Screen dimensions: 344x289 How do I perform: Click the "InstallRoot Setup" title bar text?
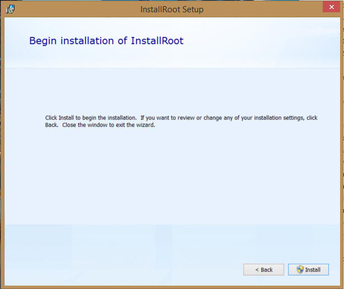coord(171,10)
